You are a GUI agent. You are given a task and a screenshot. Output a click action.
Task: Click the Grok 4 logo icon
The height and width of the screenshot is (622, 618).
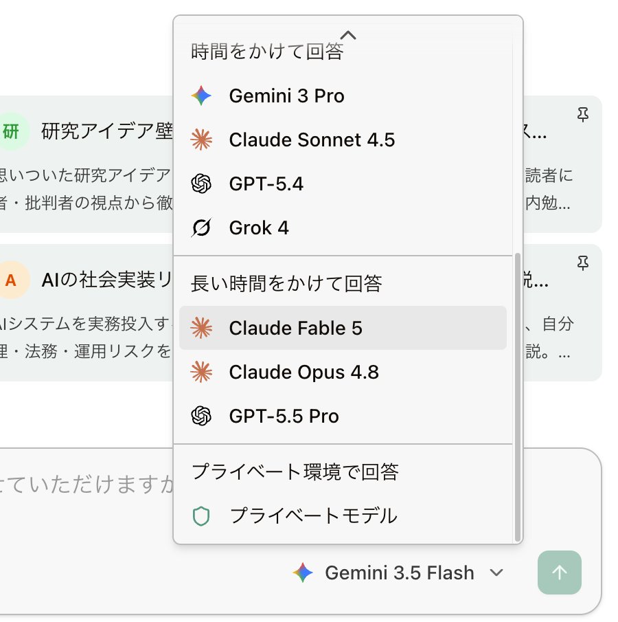pos(201,227)
